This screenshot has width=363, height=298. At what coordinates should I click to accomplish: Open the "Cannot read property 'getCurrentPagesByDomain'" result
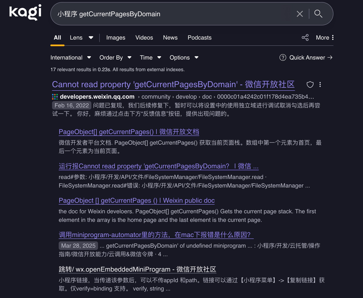[x=173, y=84]
